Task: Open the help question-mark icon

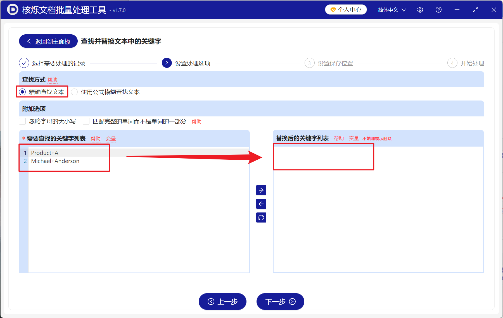Action: click(x=438, y=9)
